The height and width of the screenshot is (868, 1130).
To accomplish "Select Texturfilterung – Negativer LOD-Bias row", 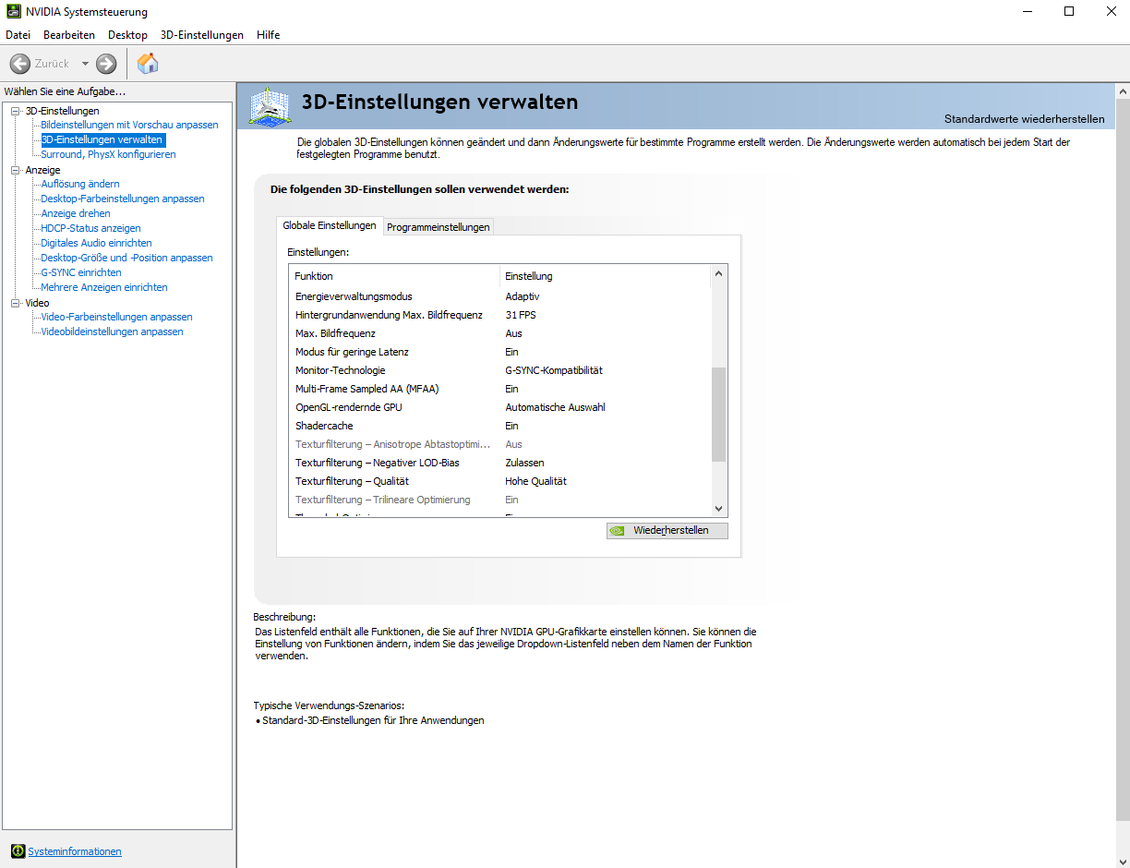I will coord(499,463).
